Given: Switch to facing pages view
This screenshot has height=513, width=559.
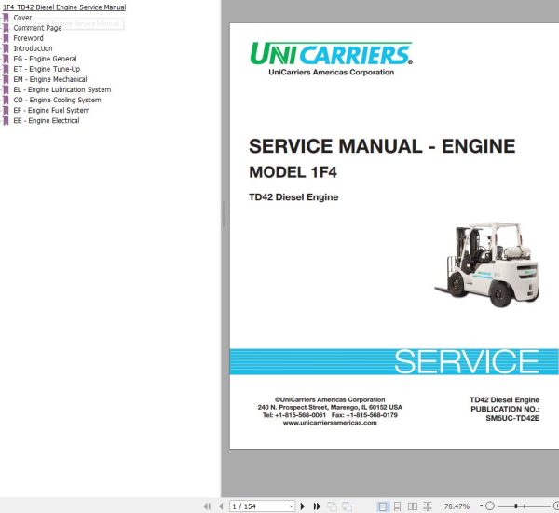Looking at the screenshot, I should [413, 506].
